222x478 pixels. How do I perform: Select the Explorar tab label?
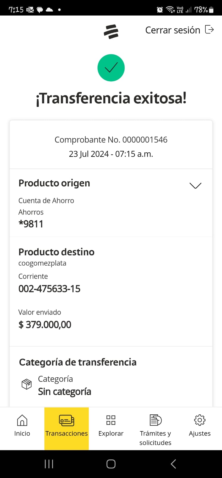click(x=111, y=433)
